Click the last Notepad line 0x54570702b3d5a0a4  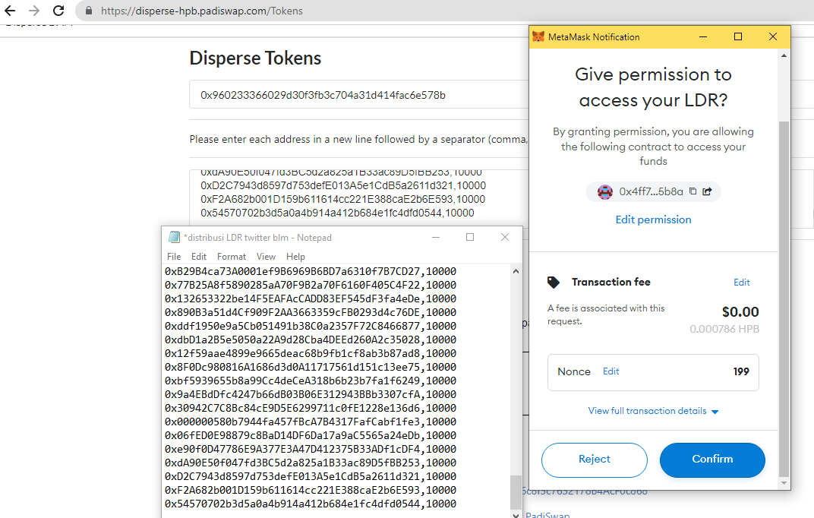click(x=311, y=504)
